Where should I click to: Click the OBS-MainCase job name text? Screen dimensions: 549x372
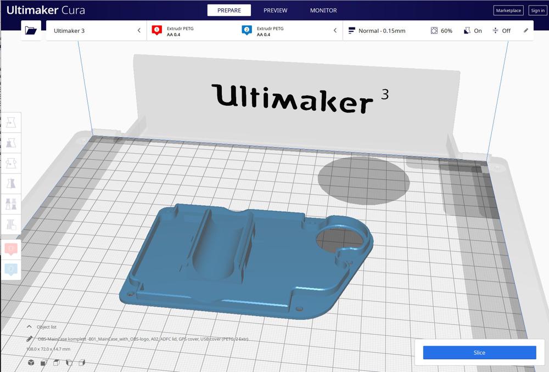point(143,339)
